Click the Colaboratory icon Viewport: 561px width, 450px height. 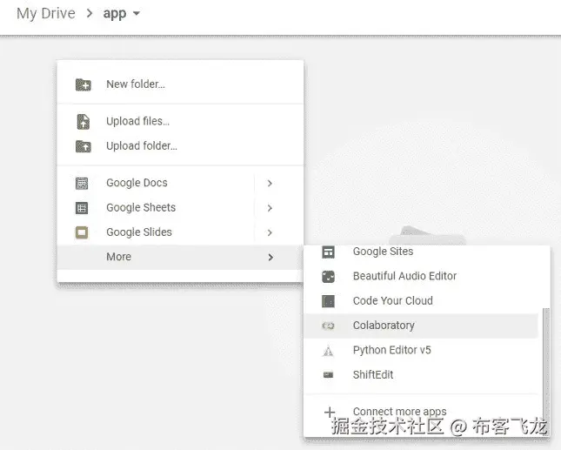(x=328, y=326)
